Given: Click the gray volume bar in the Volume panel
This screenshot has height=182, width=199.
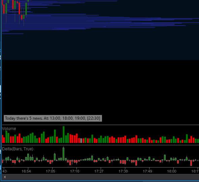Looking at the screenshot, I should 81,141.
